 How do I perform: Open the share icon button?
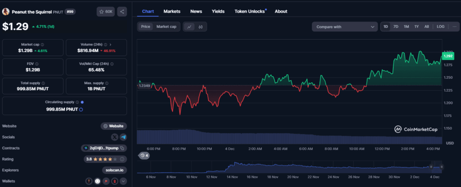tap(122, 12)
